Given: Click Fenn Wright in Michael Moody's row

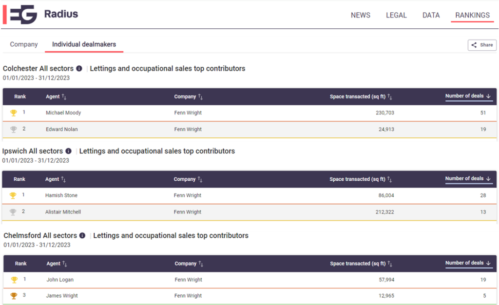Looking at the screenshot, I should (188, 113).
